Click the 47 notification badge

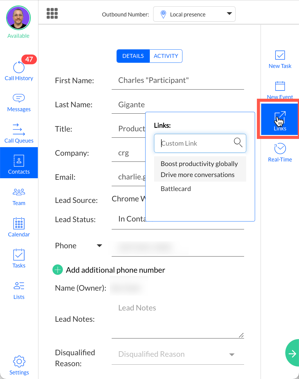[x=29, y=59]
